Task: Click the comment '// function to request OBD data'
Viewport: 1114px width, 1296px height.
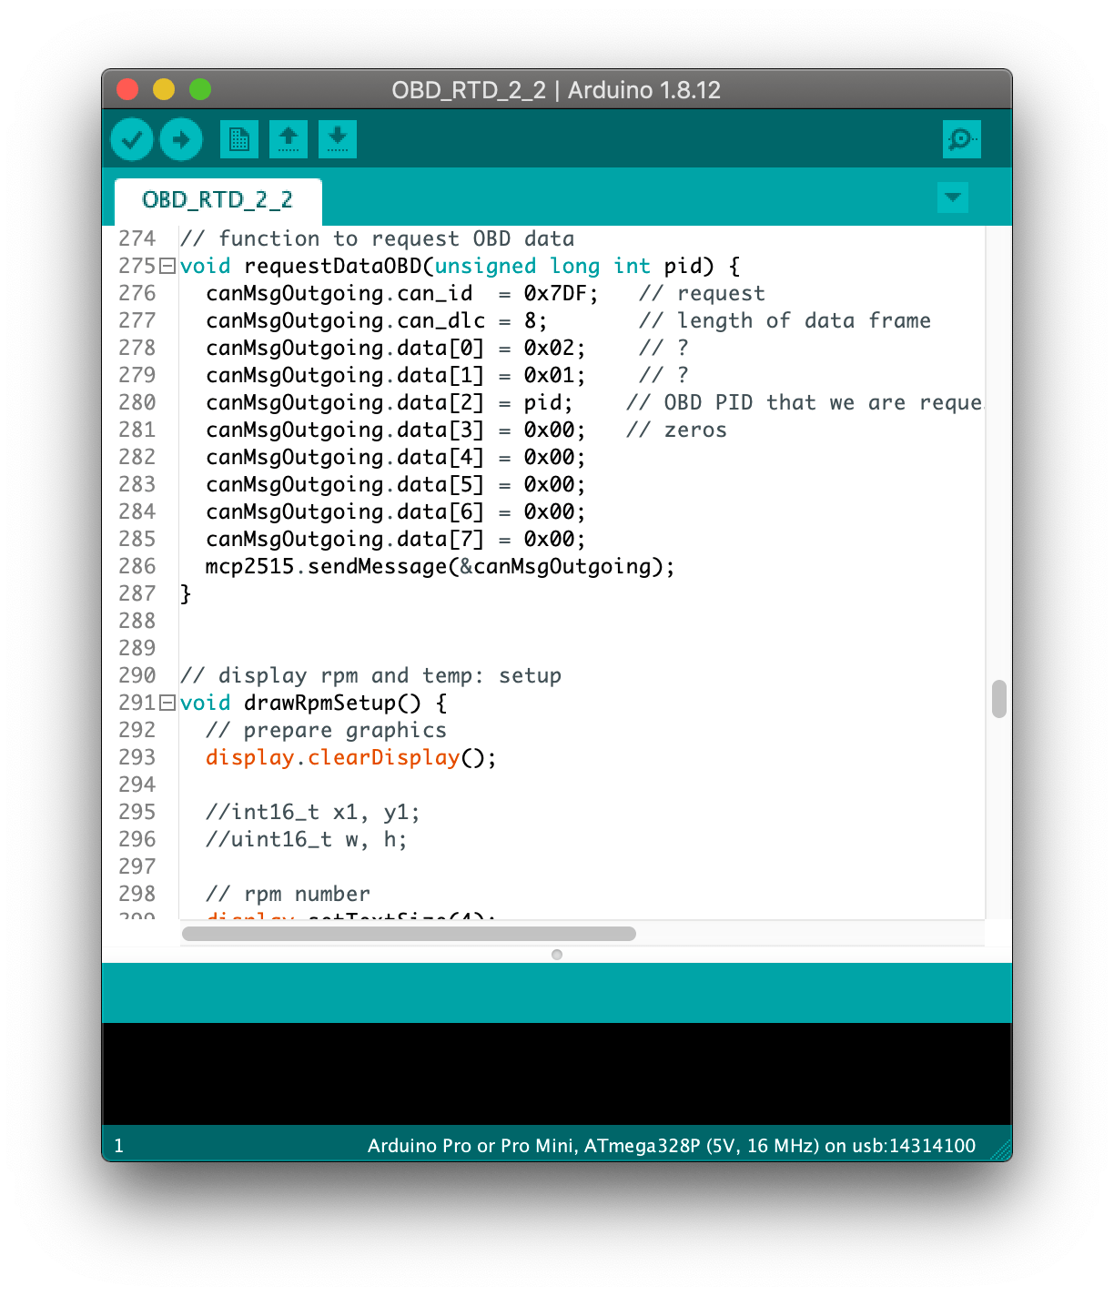Action: [x=378, y=238]
